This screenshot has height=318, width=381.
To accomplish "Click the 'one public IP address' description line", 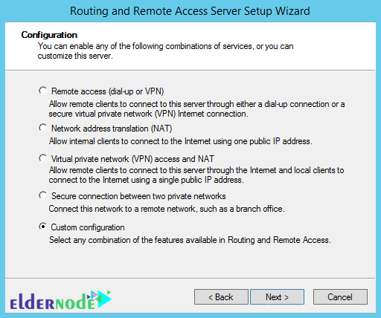I will pos(181,141).
